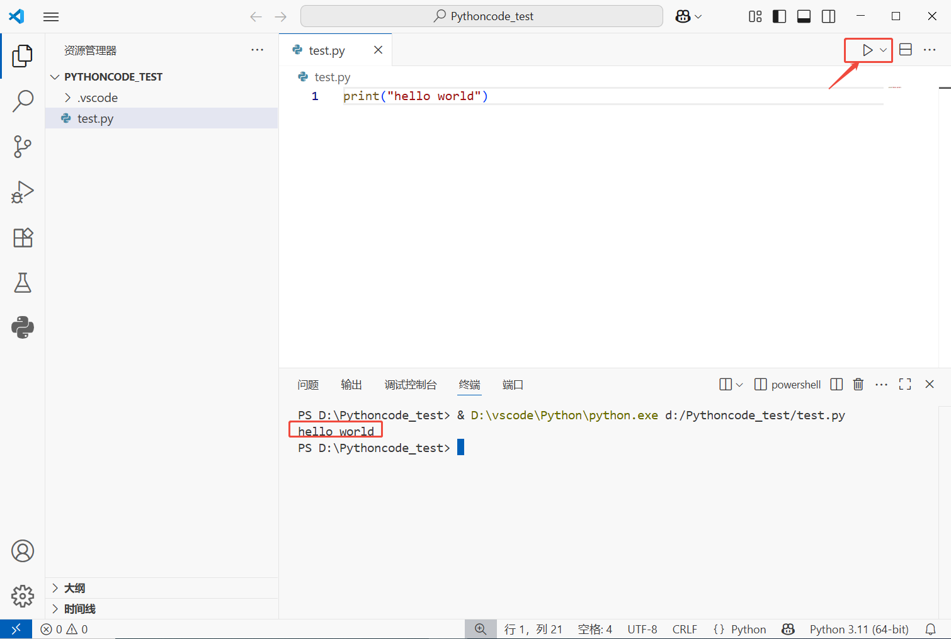Viewport: 951px width, 639px height.
Task: Open the Accounts menu
Action: tap(23, 551)
